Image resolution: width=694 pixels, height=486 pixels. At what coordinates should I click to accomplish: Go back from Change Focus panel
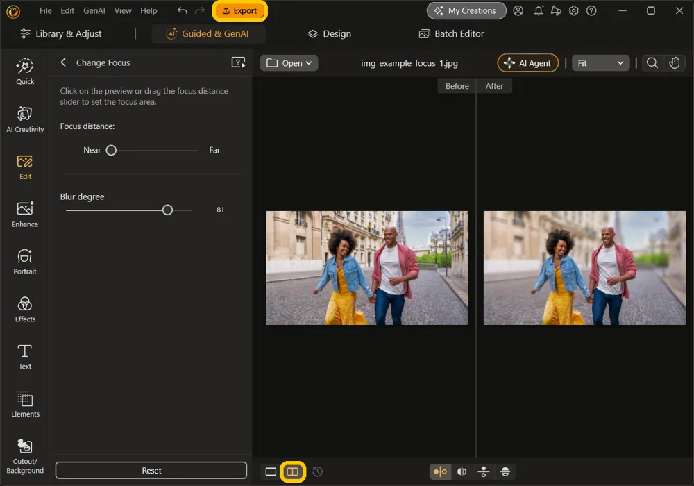pos(63,62)
